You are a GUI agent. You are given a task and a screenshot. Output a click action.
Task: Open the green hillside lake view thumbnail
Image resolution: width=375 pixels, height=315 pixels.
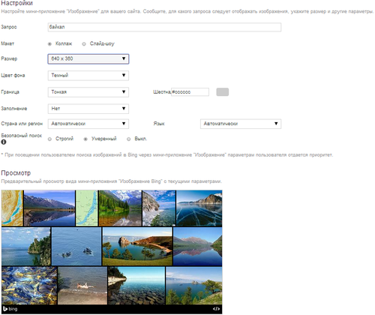click(194, 286)
